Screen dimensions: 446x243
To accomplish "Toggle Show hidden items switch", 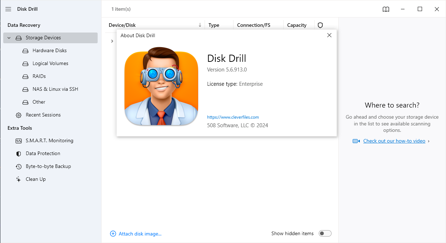I will [x=325, y=233].
